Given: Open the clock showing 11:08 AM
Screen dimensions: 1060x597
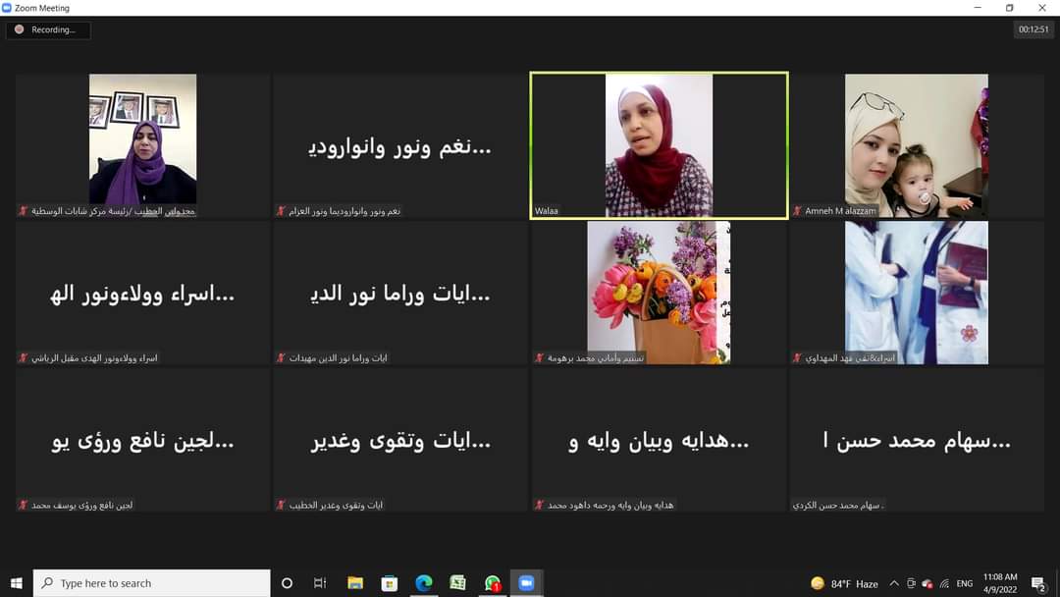Looking at the screenshot, I should tap(1000, 583).
